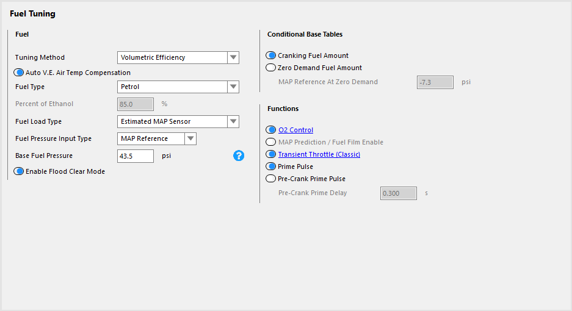Open the Tuning Method dropdown arrow
Screen dimensions: 572x311
[x=233, y=57]
